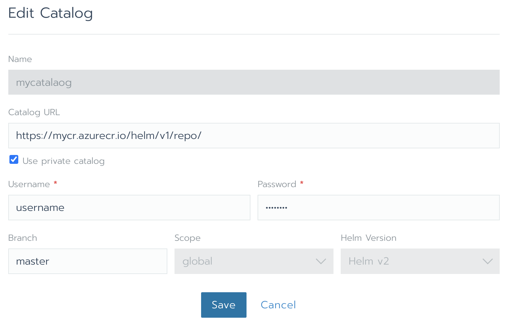Click the Save button
The image size is (508, 326).
(224, 305)
